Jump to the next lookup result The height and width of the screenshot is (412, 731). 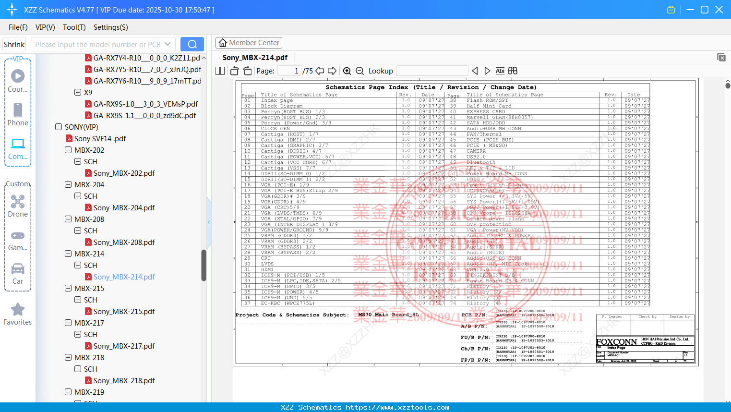tap(487, 71)
